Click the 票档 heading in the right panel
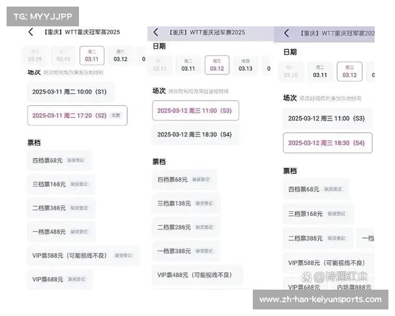The height and width of the screenshot is (316, 395). 290,171
